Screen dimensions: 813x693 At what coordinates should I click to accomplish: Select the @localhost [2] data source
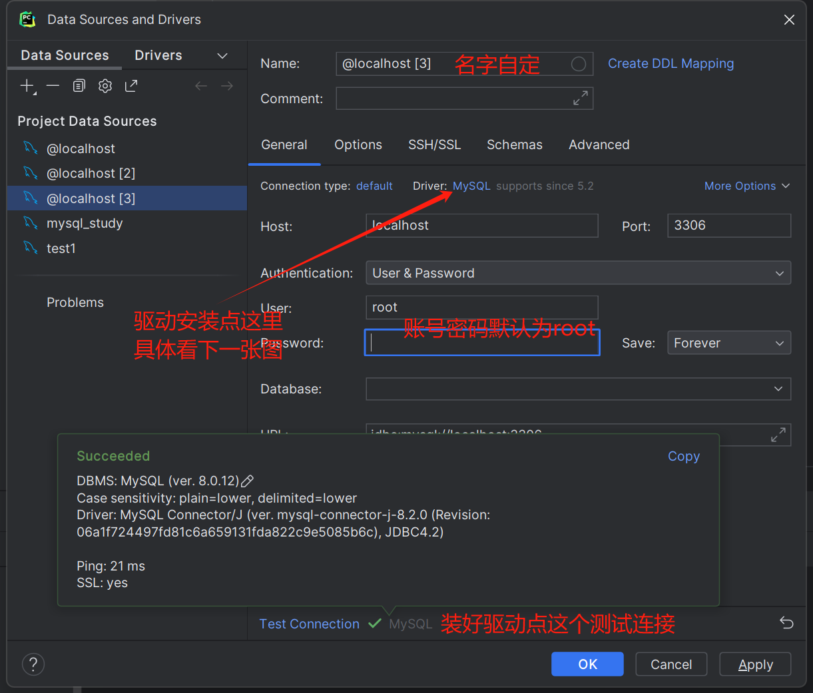[x=127, y=173]
